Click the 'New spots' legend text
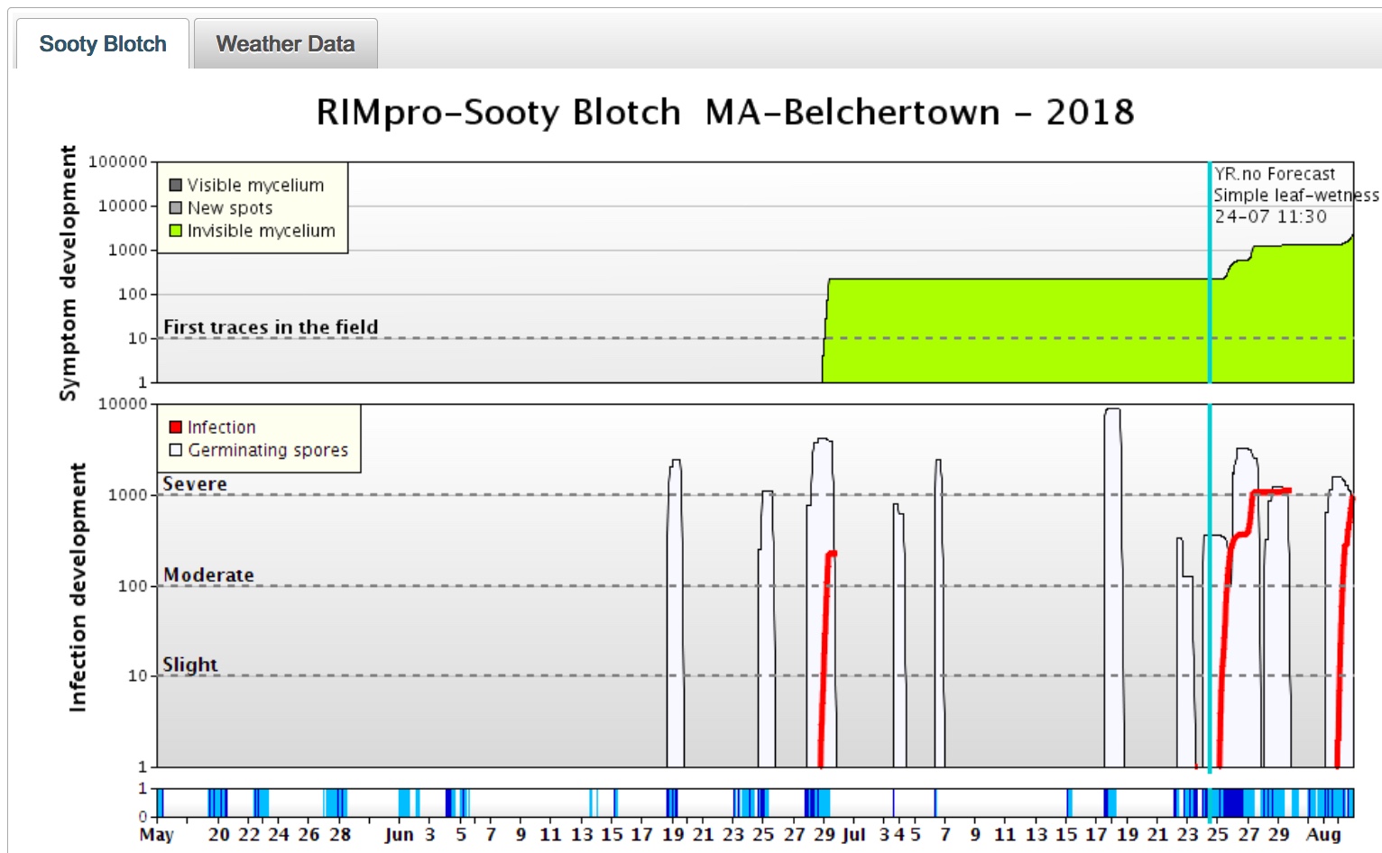 pyautogui.click(x=230, y=208)
